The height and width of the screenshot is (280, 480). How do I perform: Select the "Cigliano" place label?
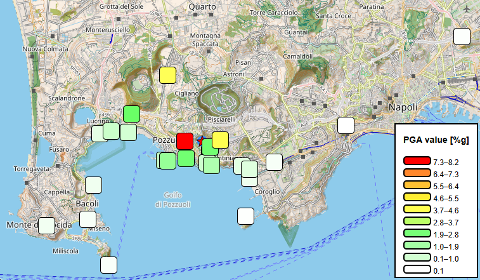186,93
